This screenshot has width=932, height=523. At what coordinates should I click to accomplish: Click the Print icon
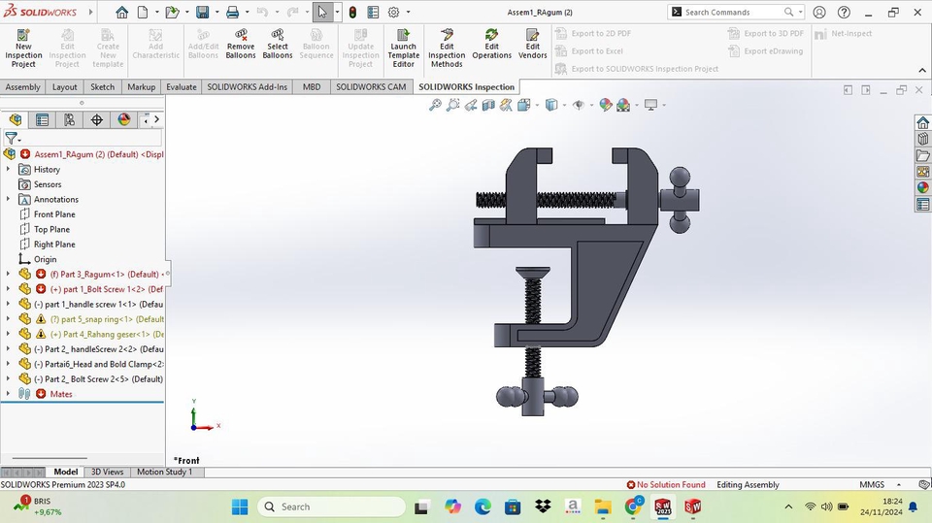tap(232, 12)
